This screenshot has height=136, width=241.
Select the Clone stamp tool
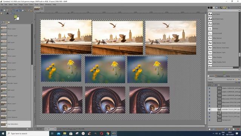[x=32, y=10]
